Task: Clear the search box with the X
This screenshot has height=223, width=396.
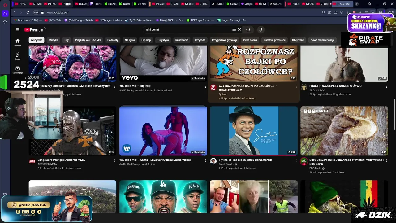Action: (239, 30)
